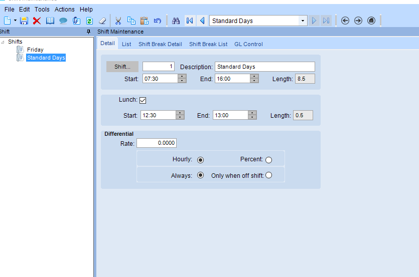Viewport: 419px width, 277px height.
Task: Open the Shift Break Detail tab
Action: 160,44
